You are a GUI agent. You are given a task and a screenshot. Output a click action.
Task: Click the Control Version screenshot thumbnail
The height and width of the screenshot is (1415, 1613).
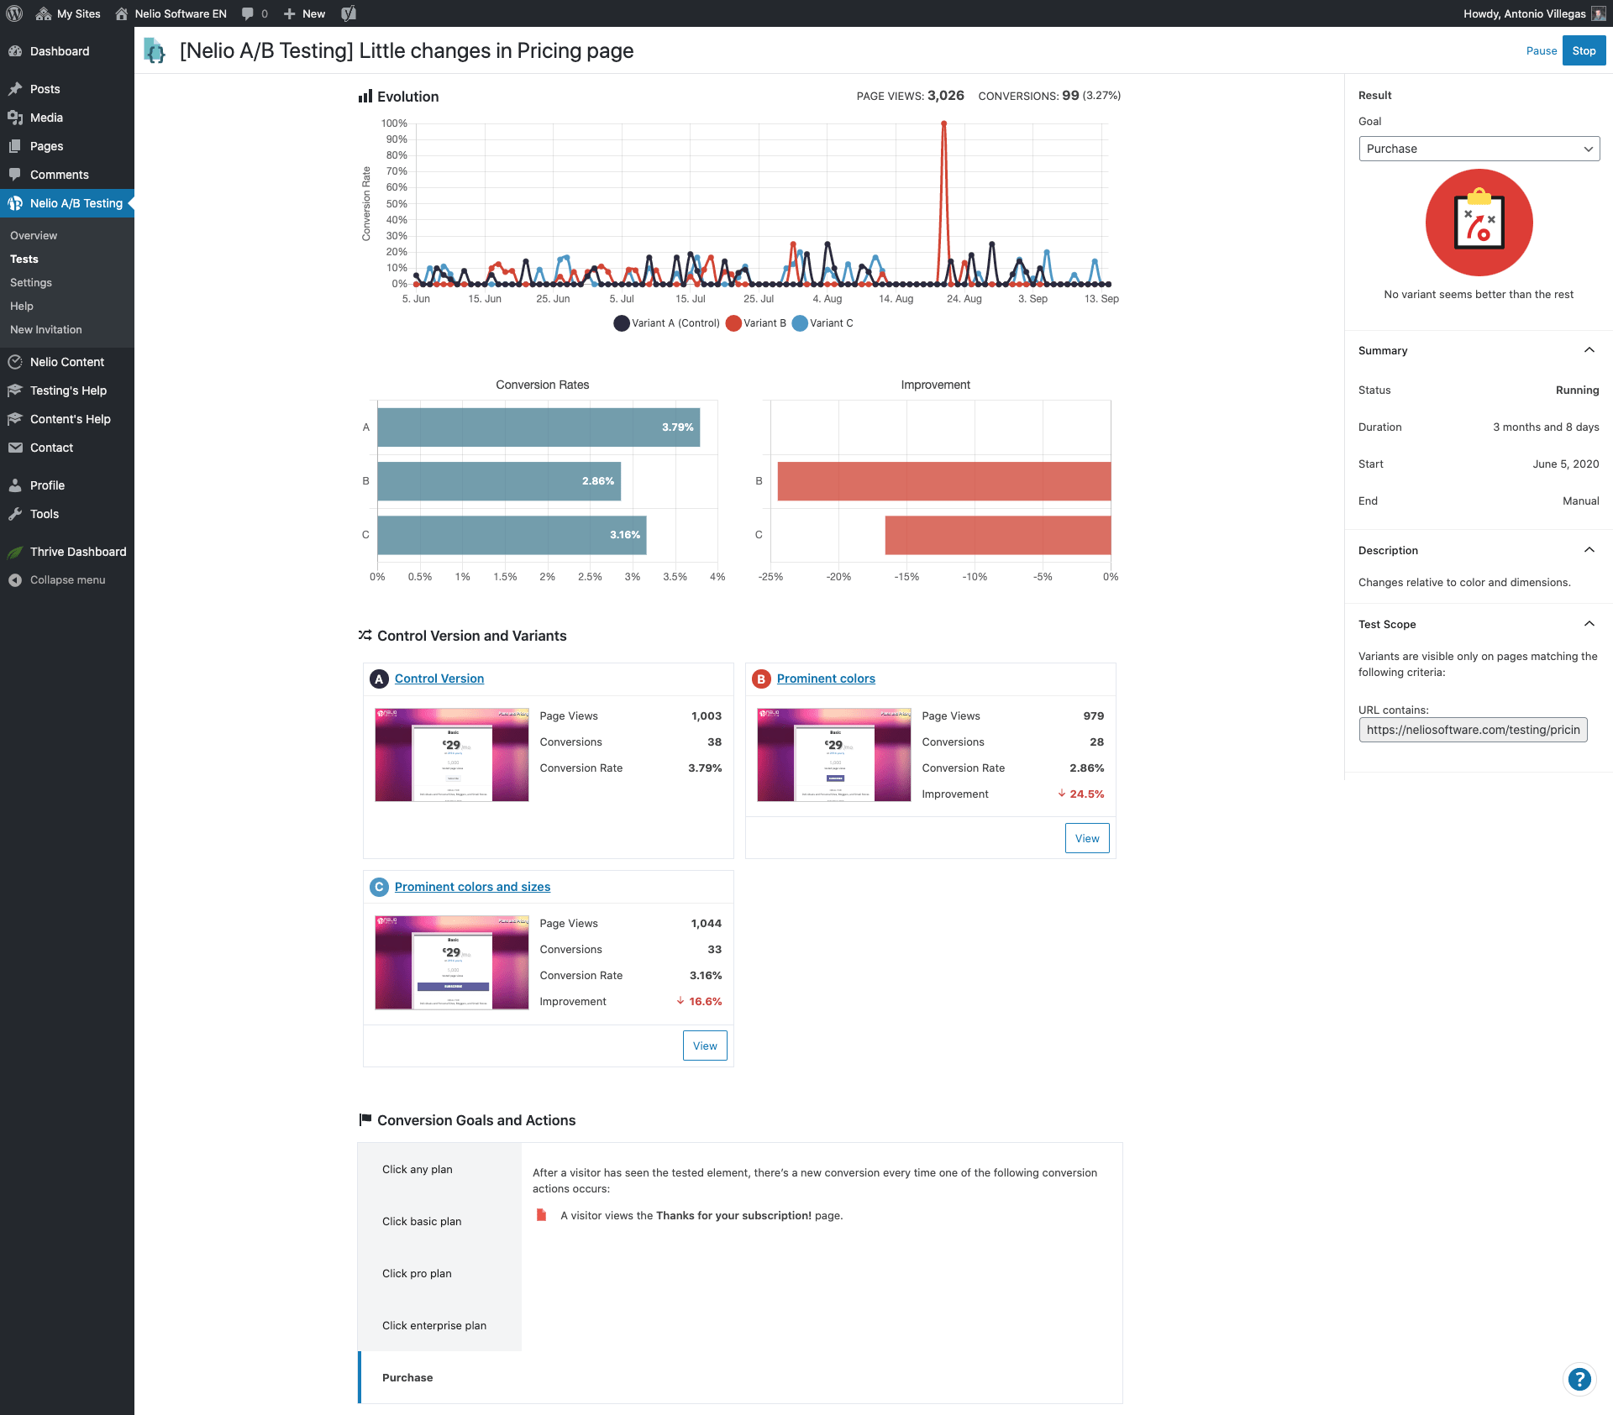click(452, 755)
